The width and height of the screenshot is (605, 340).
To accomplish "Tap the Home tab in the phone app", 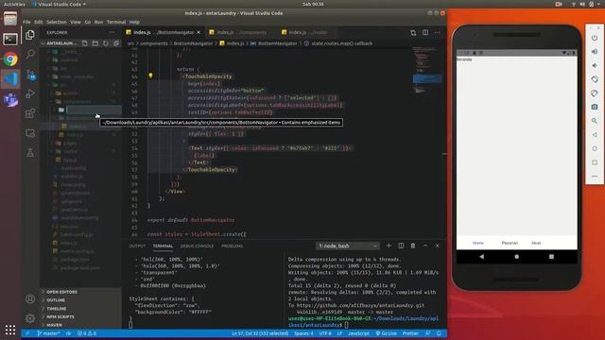I will tap(477, 243).
